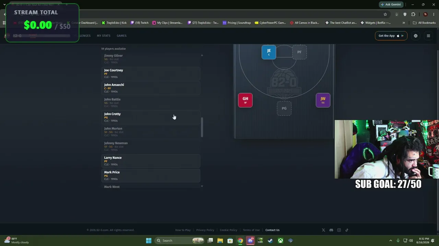This screenshot has width=439, height=246.
Task: Change language with the globe icon
Action: (x=416, y=36)
